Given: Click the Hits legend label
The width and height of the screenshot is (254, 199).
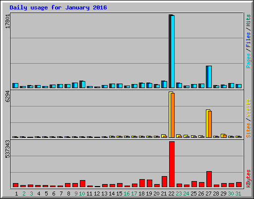Looking at the screenshot, I should point(249,20).
